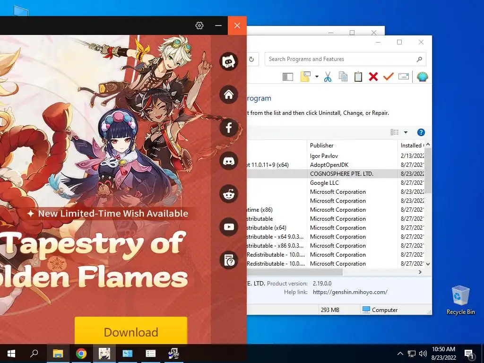This screenshot has height=363, width=484.
Task: Open File Explorer from the taskbar
Action: [x=58, y=354]
